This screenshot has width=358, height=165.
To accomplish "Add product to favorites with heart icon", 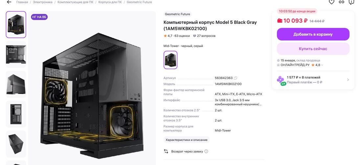I will (331, 2).
